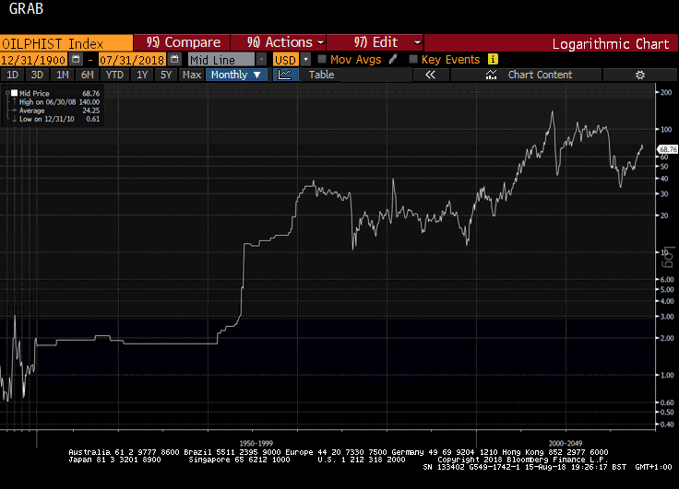Collapse panel with double-arrow icon
The height and width of the screenshot is (489, 679).
(430, 75)
